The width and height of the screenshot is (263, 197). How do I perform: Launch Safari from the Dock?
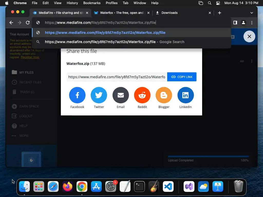coord(53,186)
